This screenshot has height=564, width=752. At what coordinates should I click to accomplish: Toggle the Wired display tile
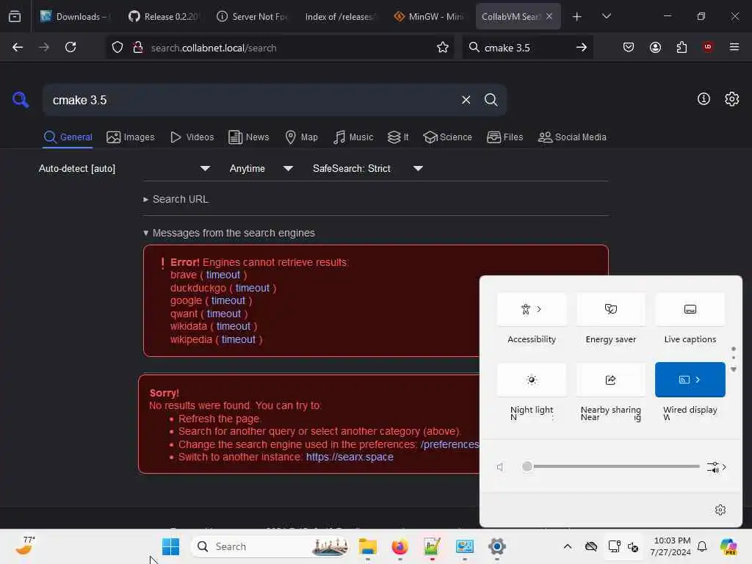[690, 380]
